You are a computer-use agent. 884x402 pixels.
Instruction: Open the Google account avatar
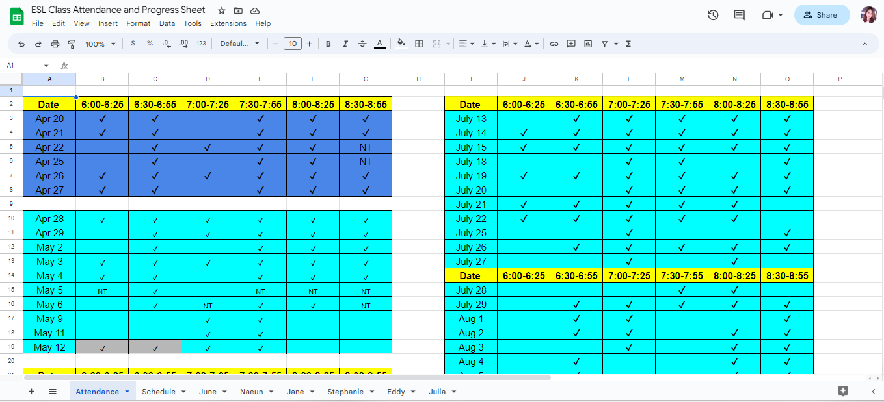click(868, 15)
